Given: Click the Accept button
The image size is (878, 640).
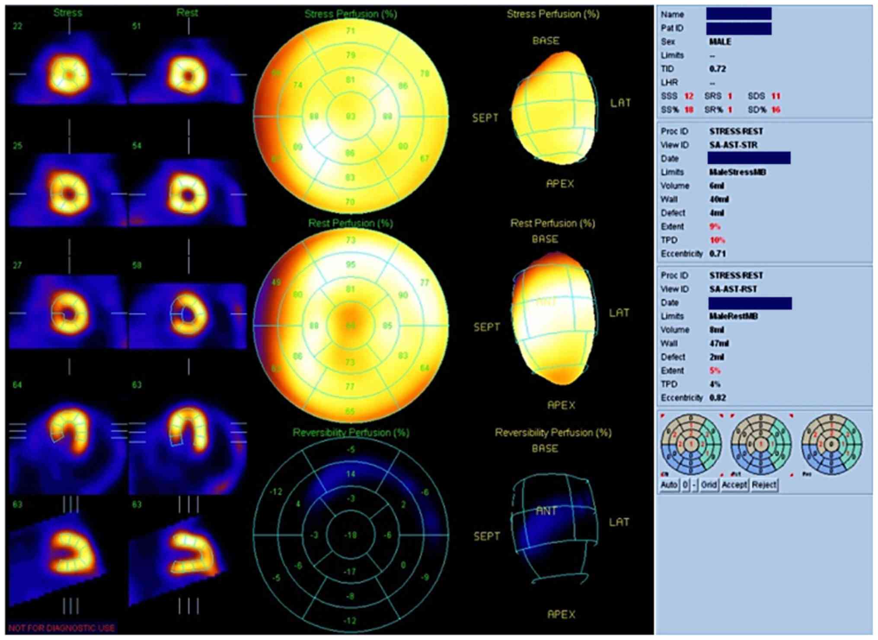Looking at the screenshot, I should [x=734, y=485].
